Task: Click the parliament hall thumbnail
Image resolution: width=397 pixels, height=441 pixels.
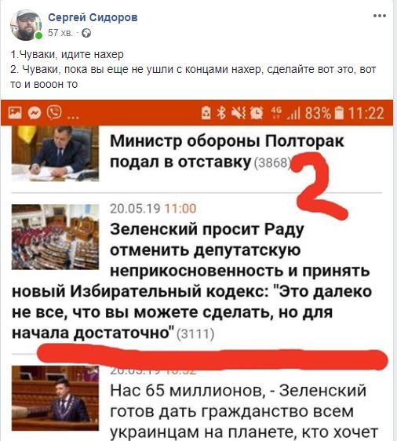Action: pyautogui.click(x=55, y=237)
